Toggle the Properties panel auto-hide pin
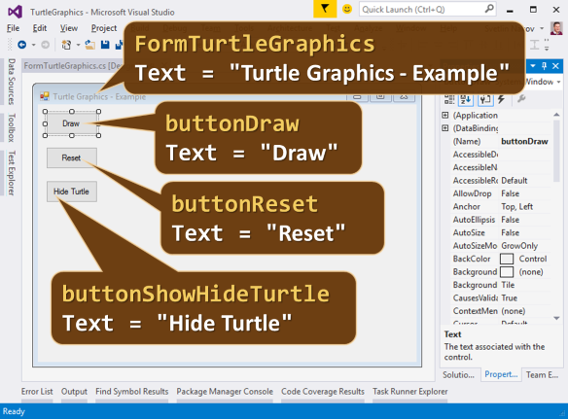The width and height of the screenshot is (568, 419). point(544,66)
